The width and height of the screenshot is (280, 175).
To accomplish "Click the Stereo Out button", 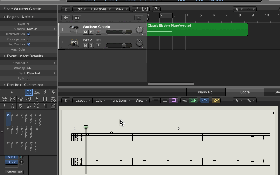I will point(14,172).
